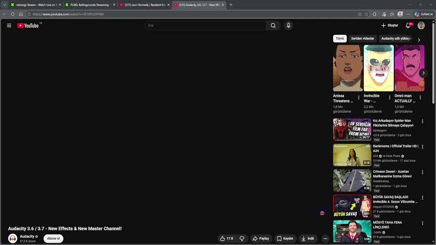Open the Sohbet et Copilot button

pos(424,14)
